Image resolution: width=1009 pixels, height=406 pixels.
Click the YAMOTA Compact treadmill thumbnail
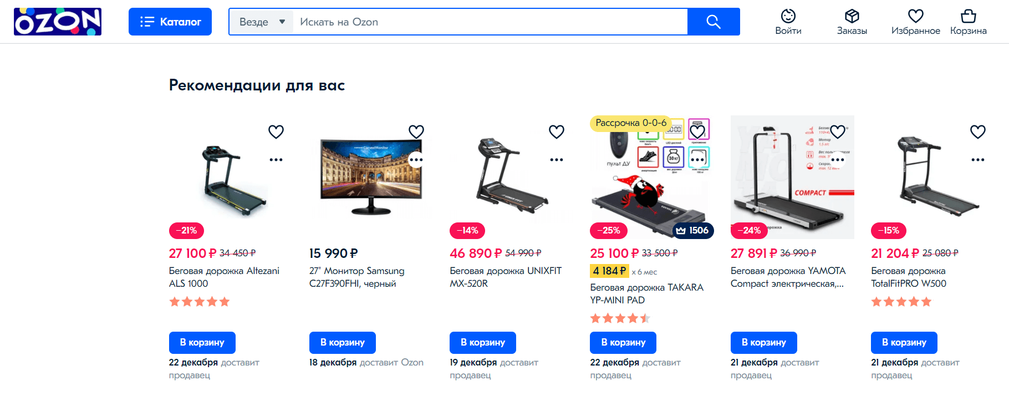792,177
